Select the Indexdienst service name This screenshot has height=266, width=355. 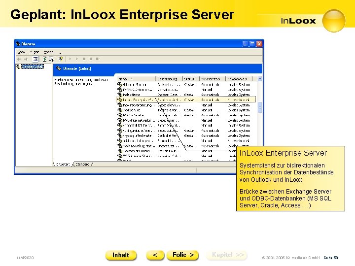click(131, 95)
